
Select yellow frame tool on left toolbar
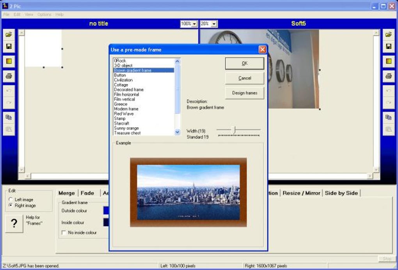point(9,61)
